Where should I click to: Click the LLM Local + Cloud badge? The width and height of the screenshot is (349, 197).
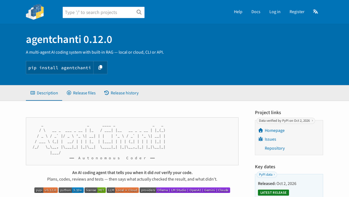pyautogui.click(x=123, y=190)
